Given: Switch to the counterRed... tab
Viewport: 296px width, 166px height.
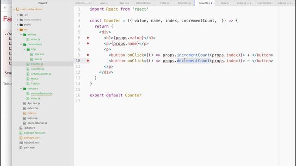Looking at the screenshot, I should (265, 3).
